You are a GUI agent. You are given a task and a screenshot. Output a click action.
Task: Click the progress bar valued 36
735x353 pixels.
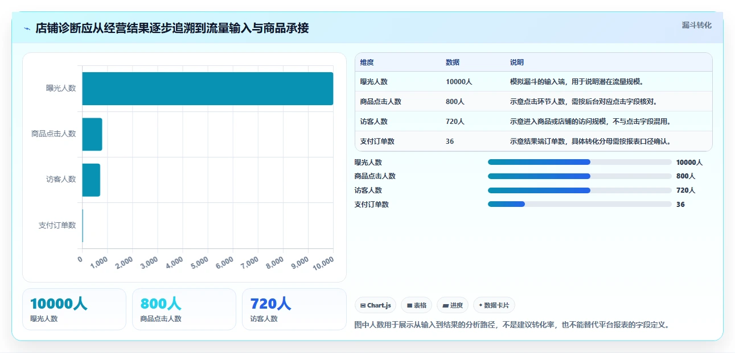tap(580, 204)
